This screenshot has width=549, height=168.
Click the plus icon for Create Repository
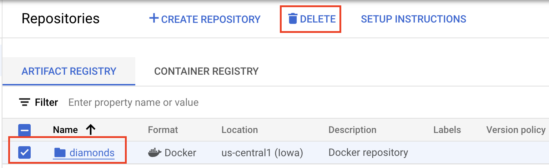point(154,18)
